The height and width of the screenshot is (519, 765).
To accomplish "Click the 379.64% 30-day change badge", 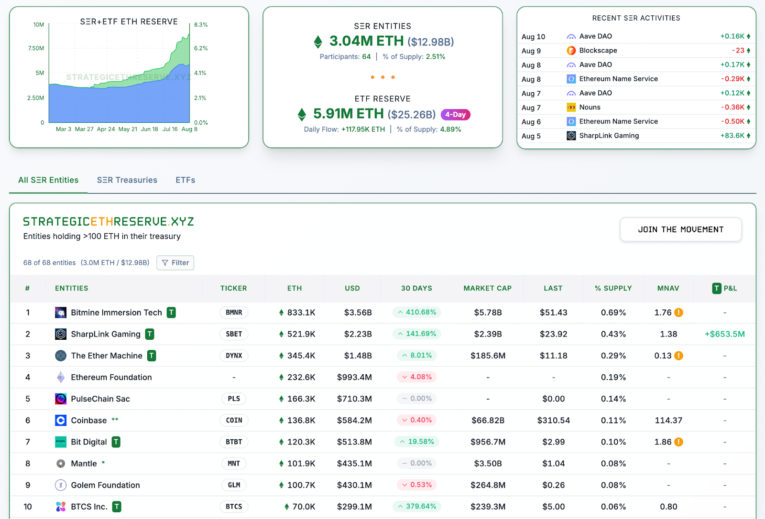I will pos(416,506).
